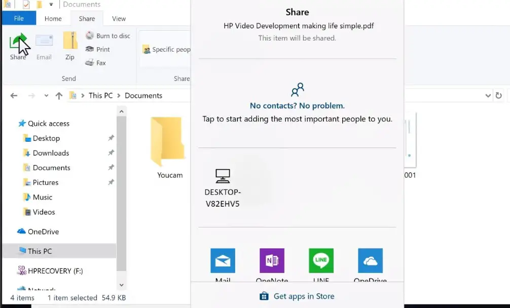Go back with the Back arrow
The width and height of the screenshot is (510, 308).
14,96
